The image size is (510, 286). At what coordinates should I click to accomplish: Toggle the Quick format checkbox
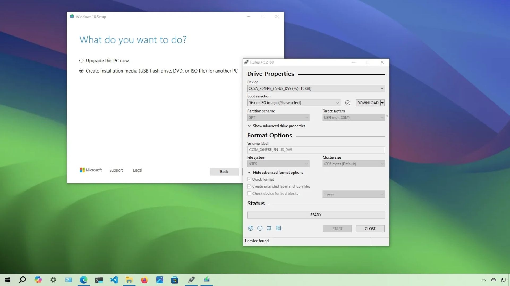point(249,179)
